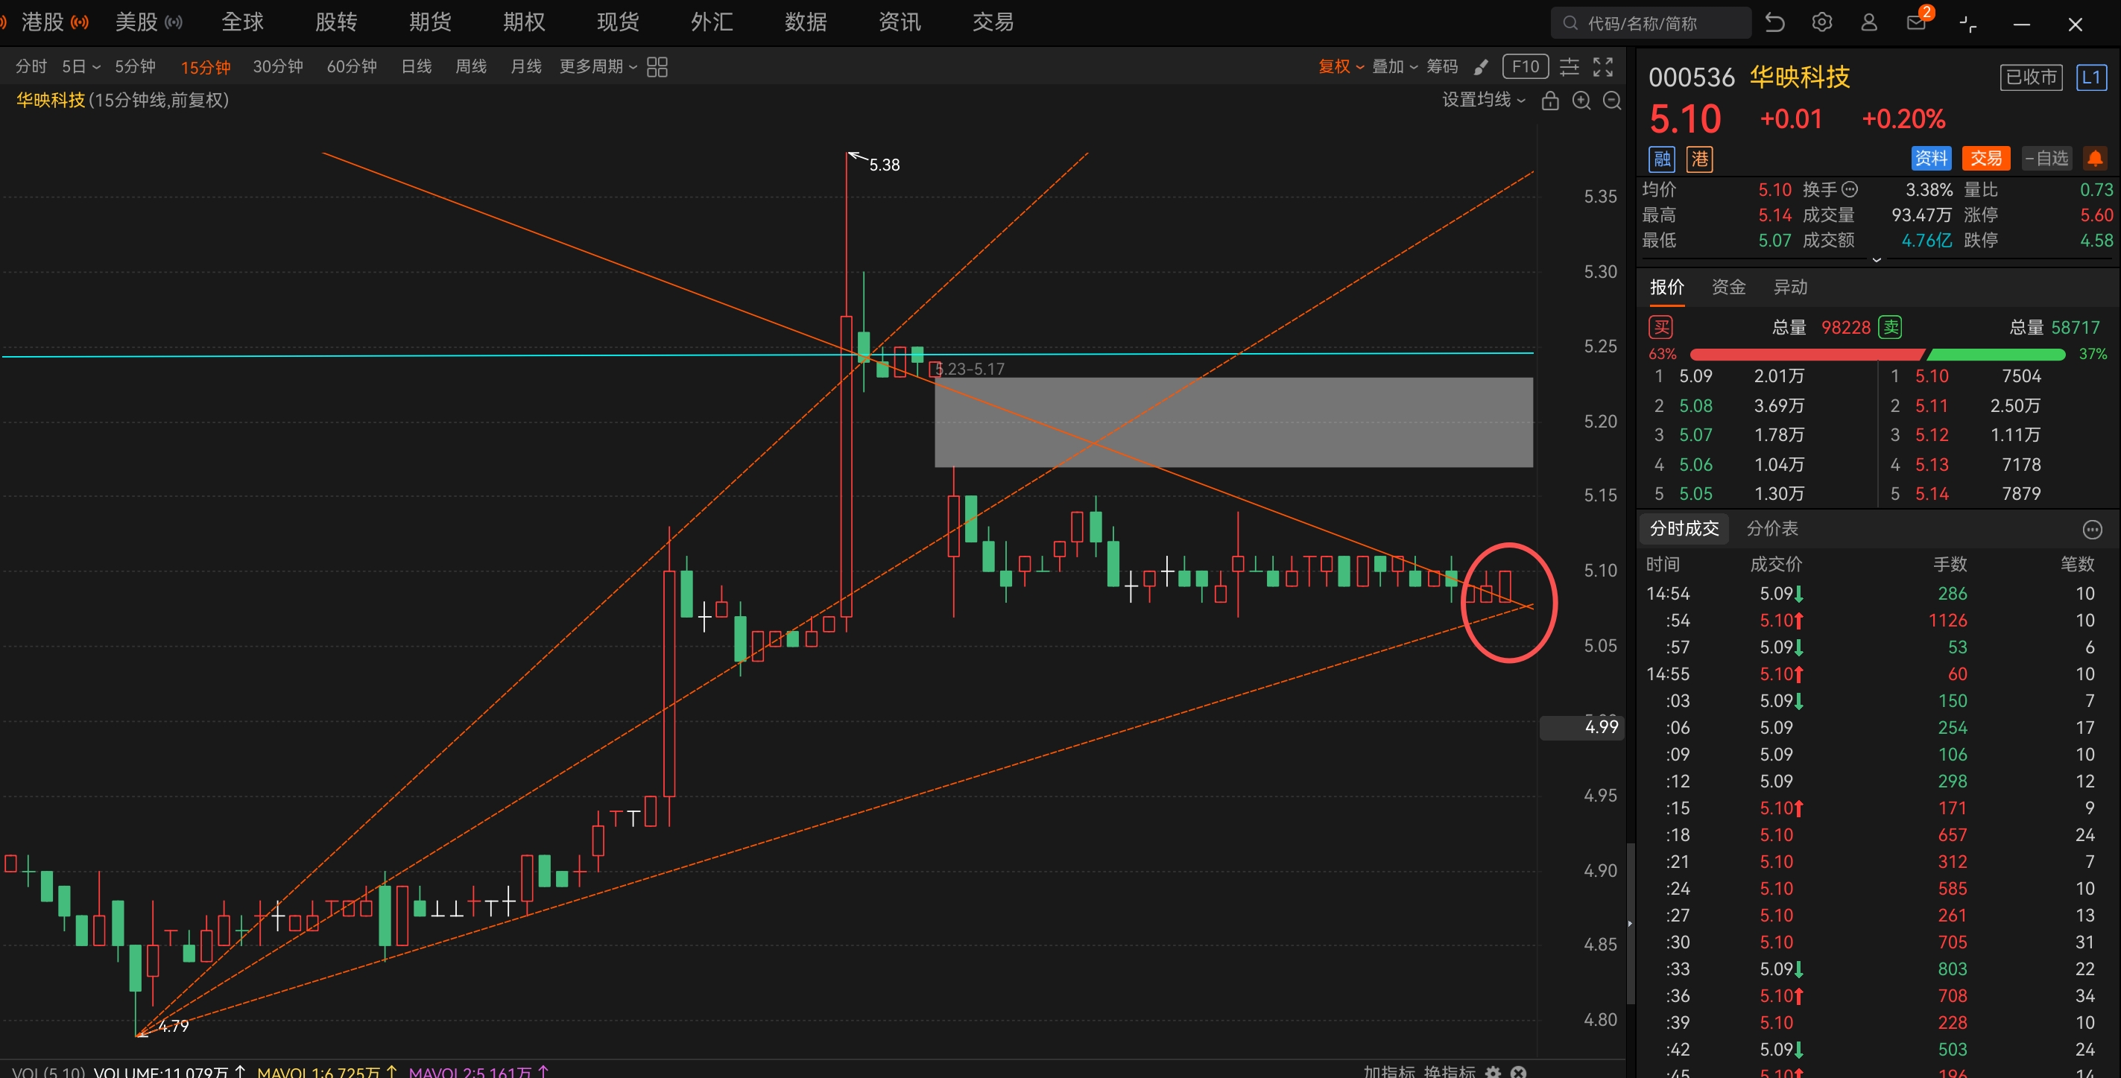This screenshot has height=1078, width=2121.
Task: Click the orange 交易 button
Action: point(1985,158)
